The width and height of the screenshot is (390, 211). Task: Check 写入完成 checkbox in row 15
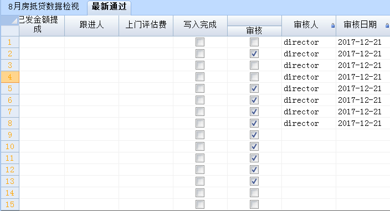click(200, 204)
